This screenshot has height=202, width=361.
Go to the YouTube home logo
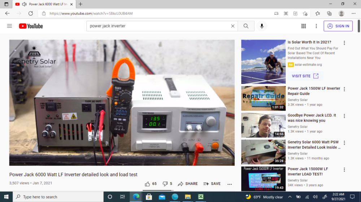[31, 26]
